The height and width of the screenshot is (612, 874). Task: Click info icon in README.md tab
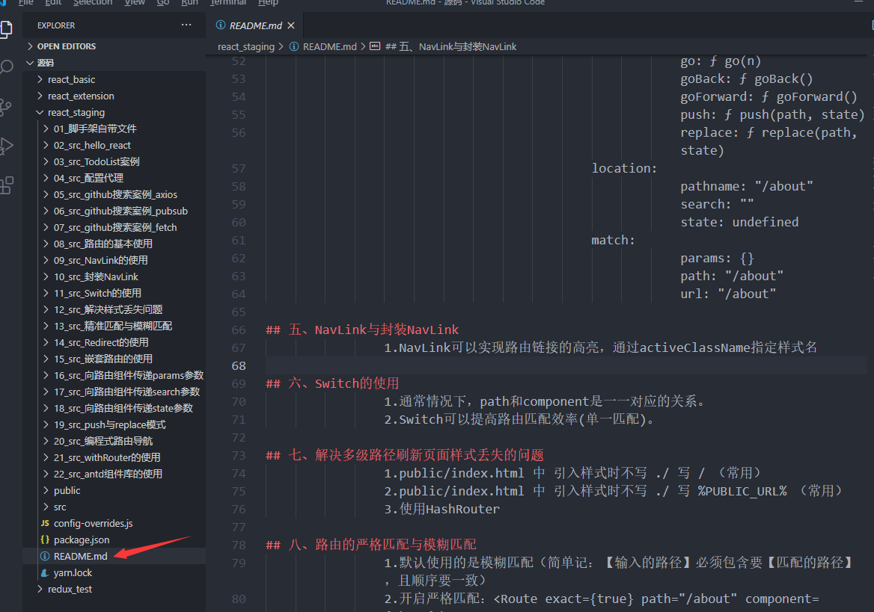[221, 25]
